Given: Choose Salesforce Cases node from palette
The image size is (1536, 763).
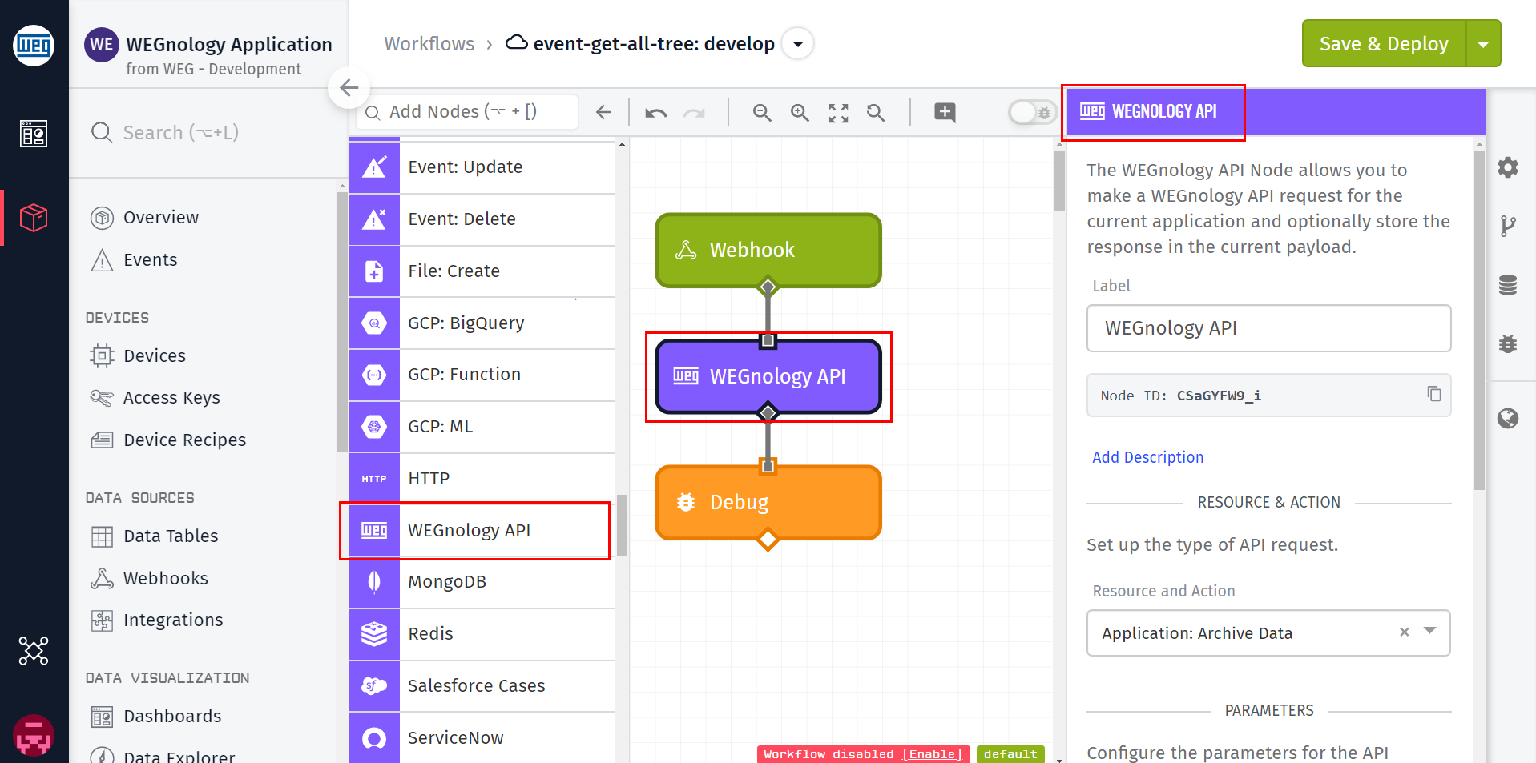Looking at the screenshot, I should coord(482,685).
